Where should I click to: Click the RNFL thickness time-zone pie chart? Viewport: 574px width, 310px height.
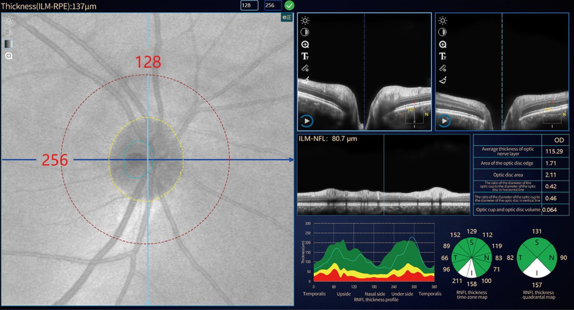click(471, 258)
